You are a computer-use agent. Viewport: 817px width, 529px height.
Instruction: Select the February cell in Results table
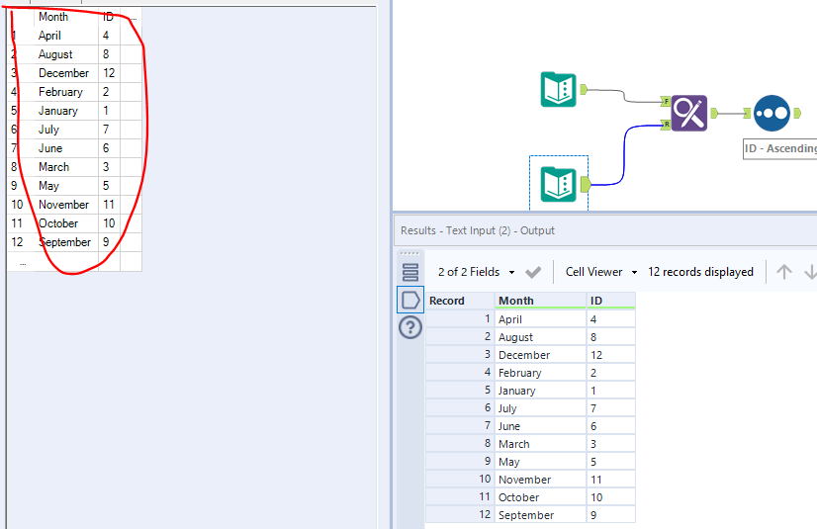pyautogui.click(x=540, y=373)
